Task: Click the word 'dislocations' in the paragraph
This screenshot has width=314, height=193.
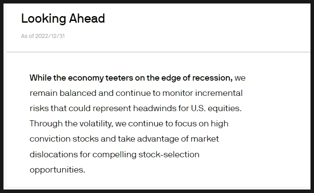Action: point(54,154)
